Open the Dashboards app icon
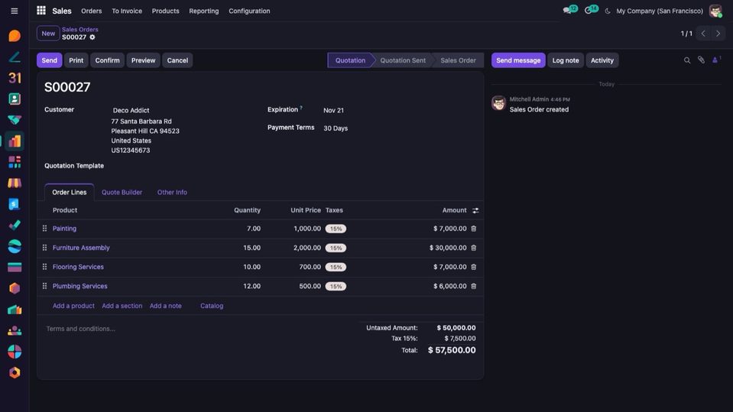The image size is (733, 412). point(15,162)
